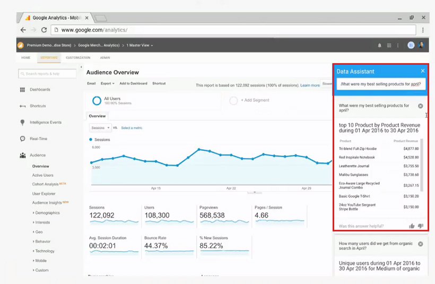Click the blue account avatar circle
The width and height of the screenshot is (435, 284).
411,45
